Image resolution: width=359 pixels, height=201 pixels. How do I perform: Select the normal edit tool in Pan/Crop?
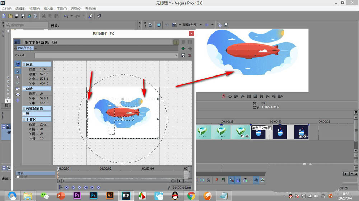click(x=18, y=72)
